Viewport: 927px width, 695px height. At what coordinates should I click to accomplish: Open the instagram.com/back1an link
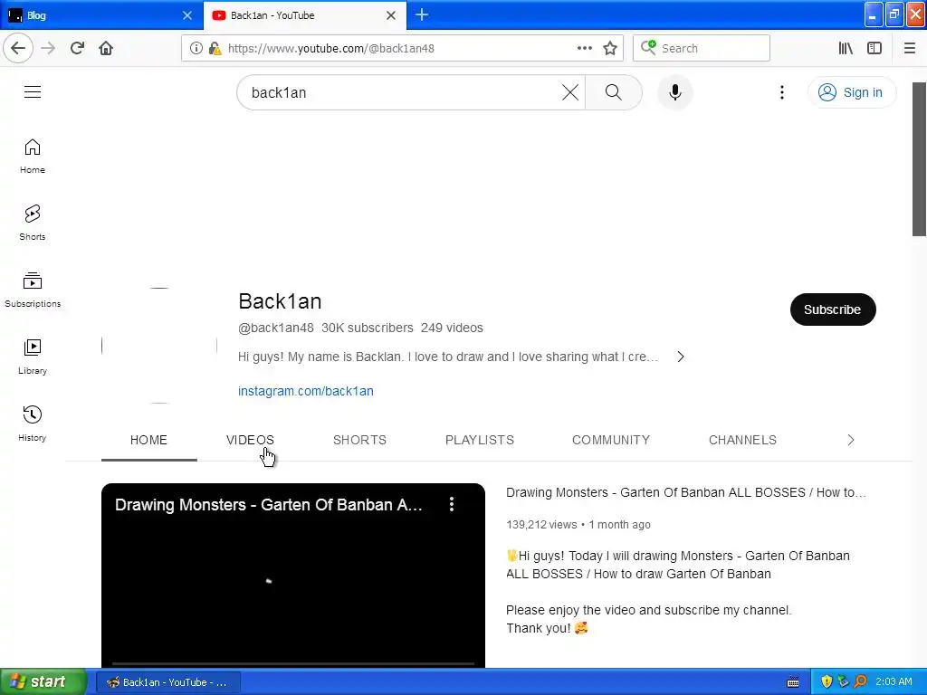(306, 391)
